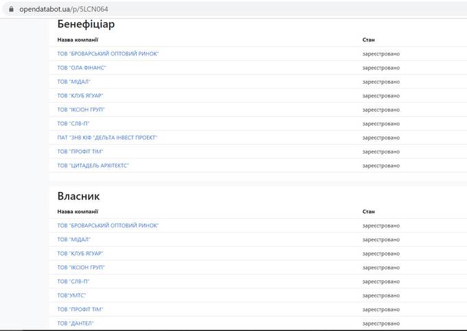467x331 pixels.
Task: Open ТОВ "СЛВ-П" link in Бенефіціар list
Action: click(x=73, y=123)
